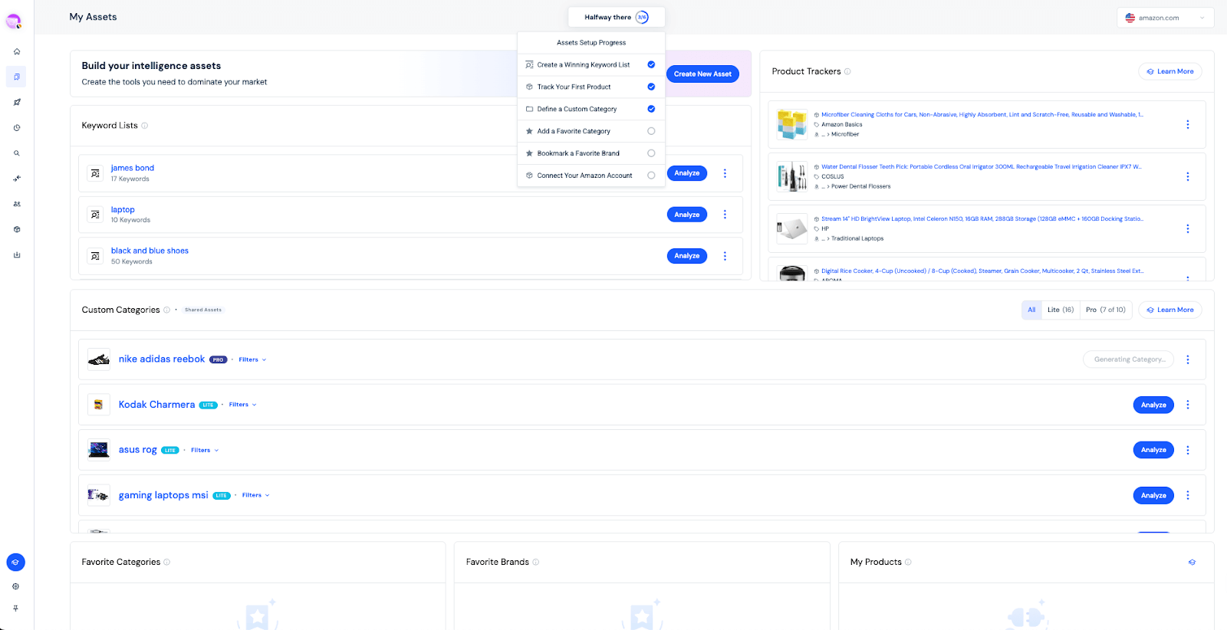Viewport: 1227px width, 630px height.
Task: Analyze the james bond keyword list
Action: [x=687, y=173]
